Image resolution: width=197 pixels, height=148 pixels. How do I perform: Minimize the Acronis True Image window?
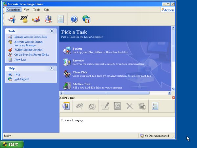(x=164, y=4)
